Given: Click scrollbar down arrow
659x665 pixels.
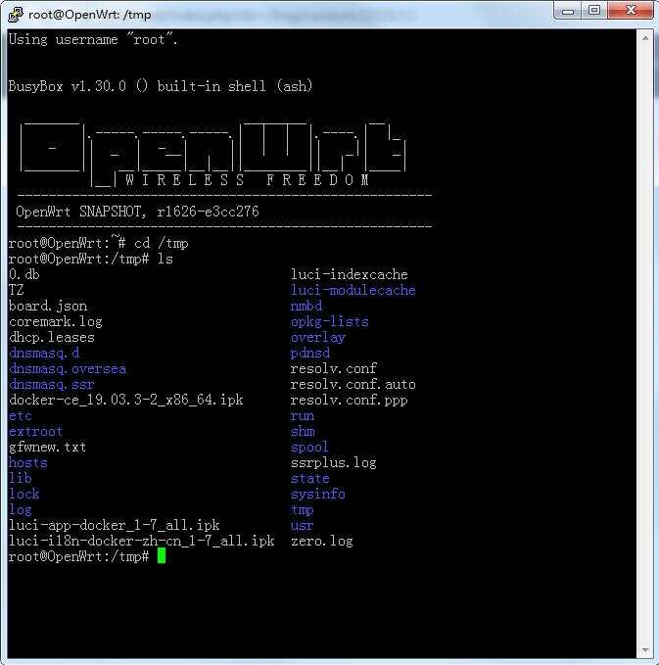Looking at the screenshot, I should click(645, 650).
